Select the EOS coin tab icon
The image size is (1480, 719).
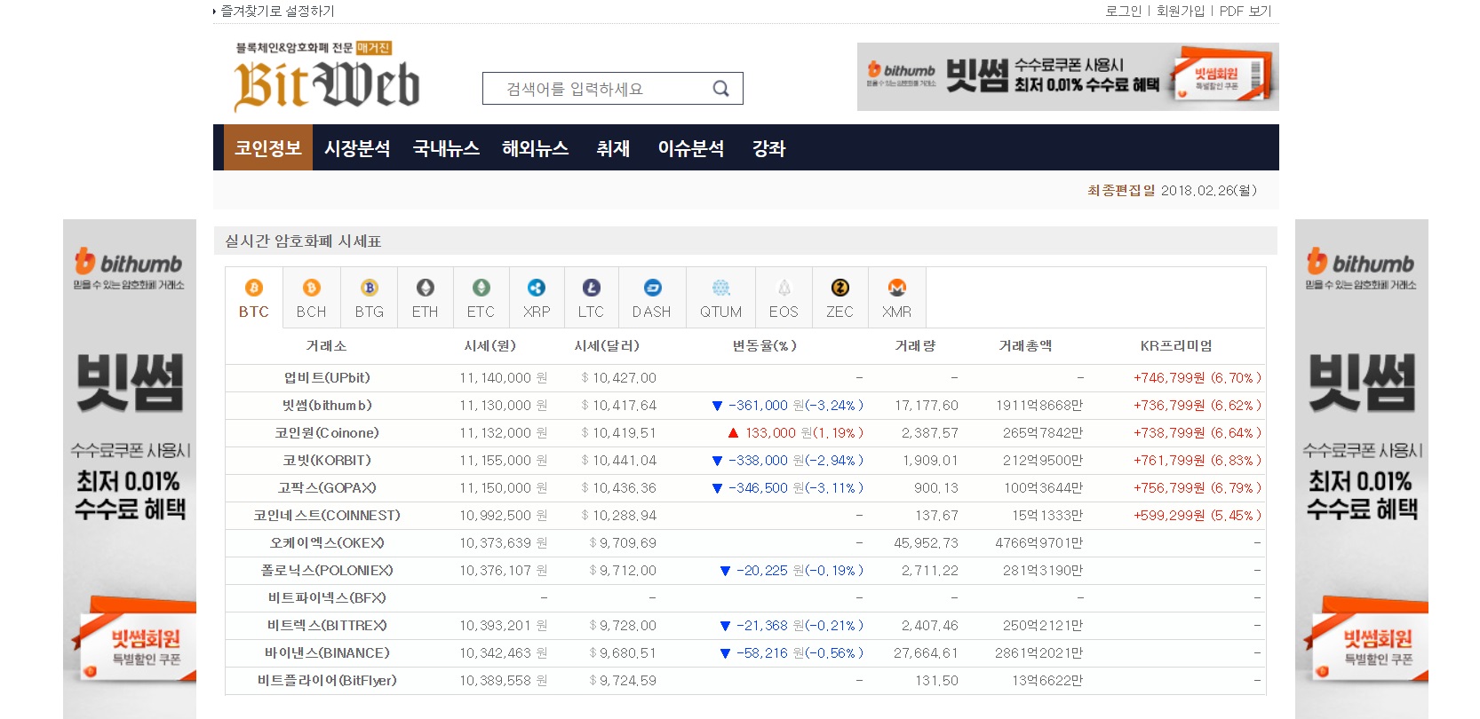pyautogui.click(x=784, y=288)
